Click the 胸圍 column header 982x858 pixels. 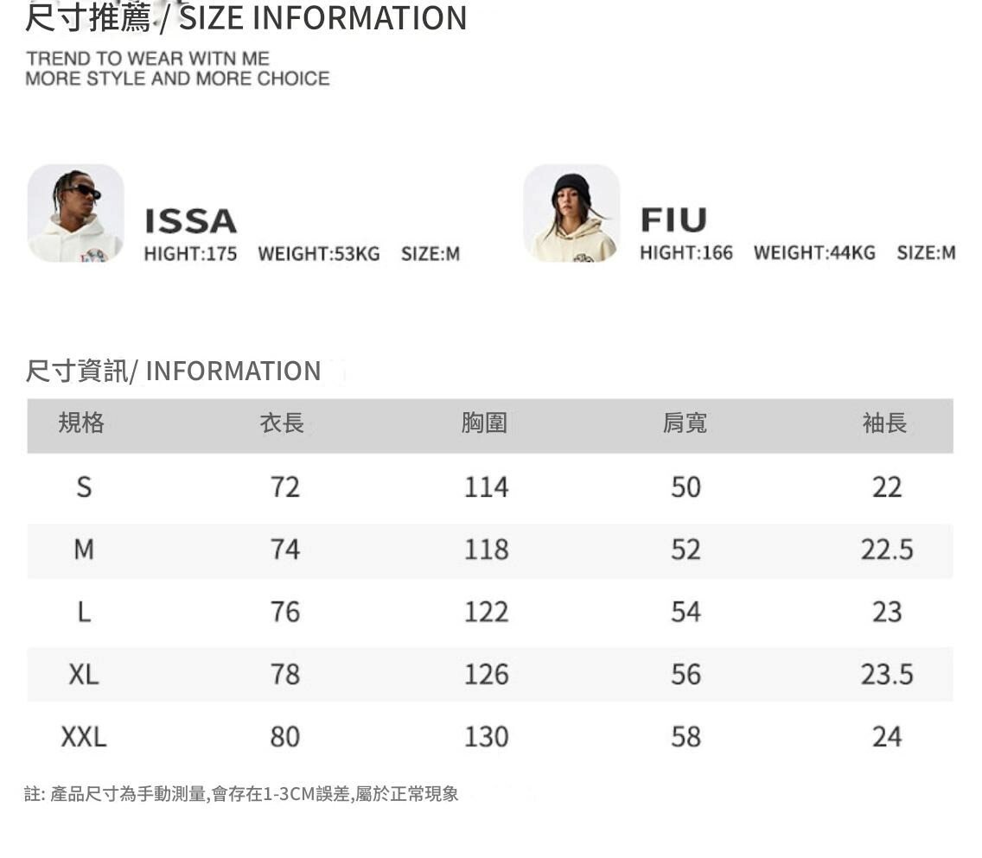pyautogui.click(x=484, y=423)
